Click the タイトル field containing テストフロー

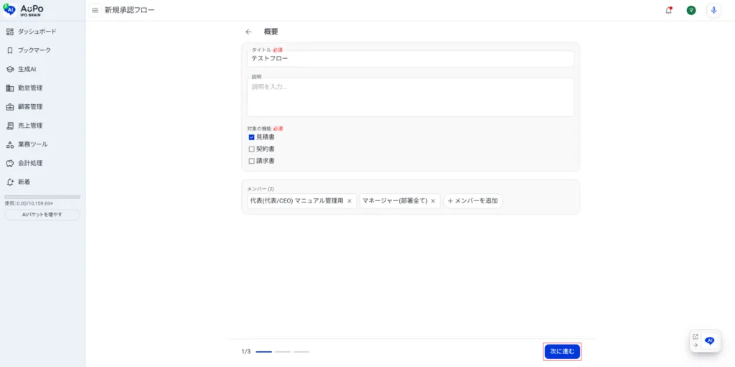(410, 59)
